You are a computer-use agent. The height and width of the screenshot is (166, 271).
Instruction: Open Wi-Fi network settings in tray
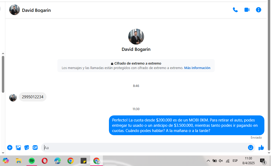[x=228, y=161]
